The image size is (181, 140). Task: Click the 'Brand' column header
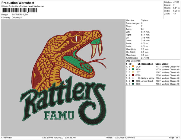(165, 64)
